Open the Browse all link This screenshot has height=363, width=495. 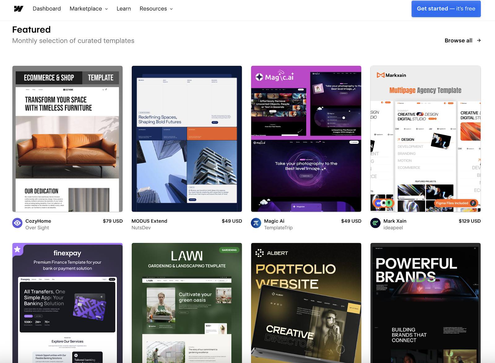coord(458,41)
